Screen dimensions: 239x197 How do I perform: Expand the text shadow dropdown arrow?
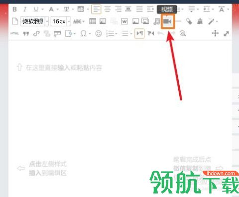pos(73,9)
